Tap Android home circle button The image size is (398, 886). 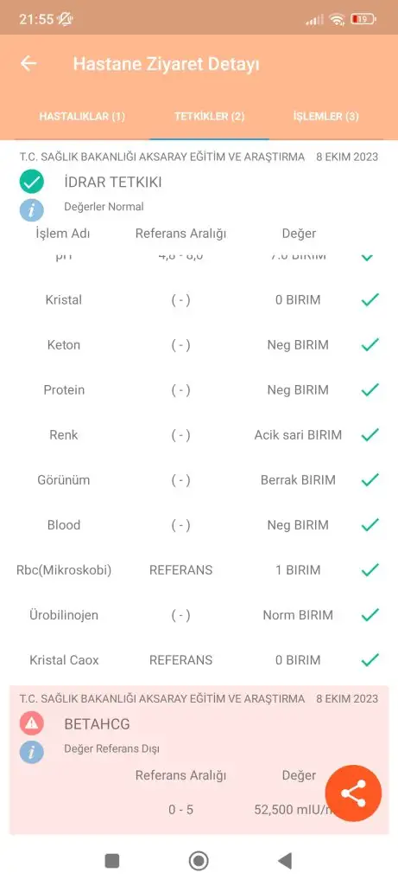click(199, 861)
